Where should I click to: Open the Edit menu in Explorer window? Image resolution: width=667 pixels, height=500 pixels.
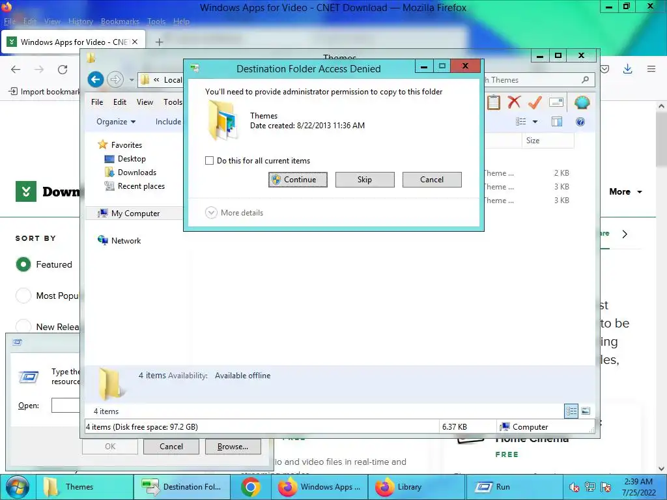click(120, 102)
